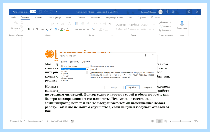Cut selection with the scissors icon
Image resolution: width=210 pixels, height=132 pixels.
pyautogui.click(x=22, y=23)
